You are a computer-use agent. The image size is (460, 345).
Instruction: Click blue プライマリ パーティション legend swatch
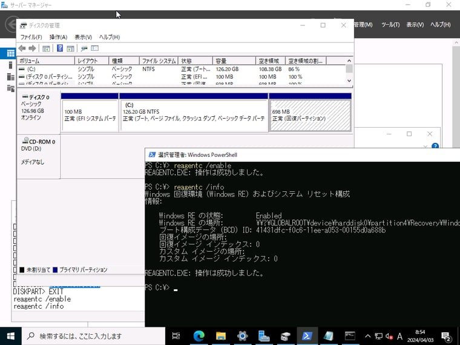click(55, 270)
